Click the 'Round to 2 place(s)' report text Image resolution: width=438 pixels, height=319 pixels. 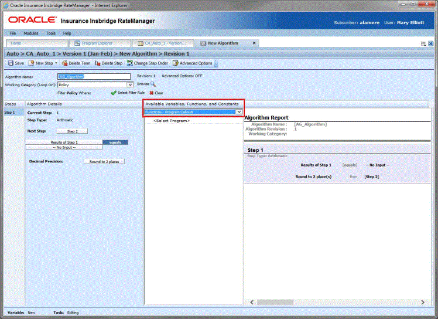click(313, 177)
